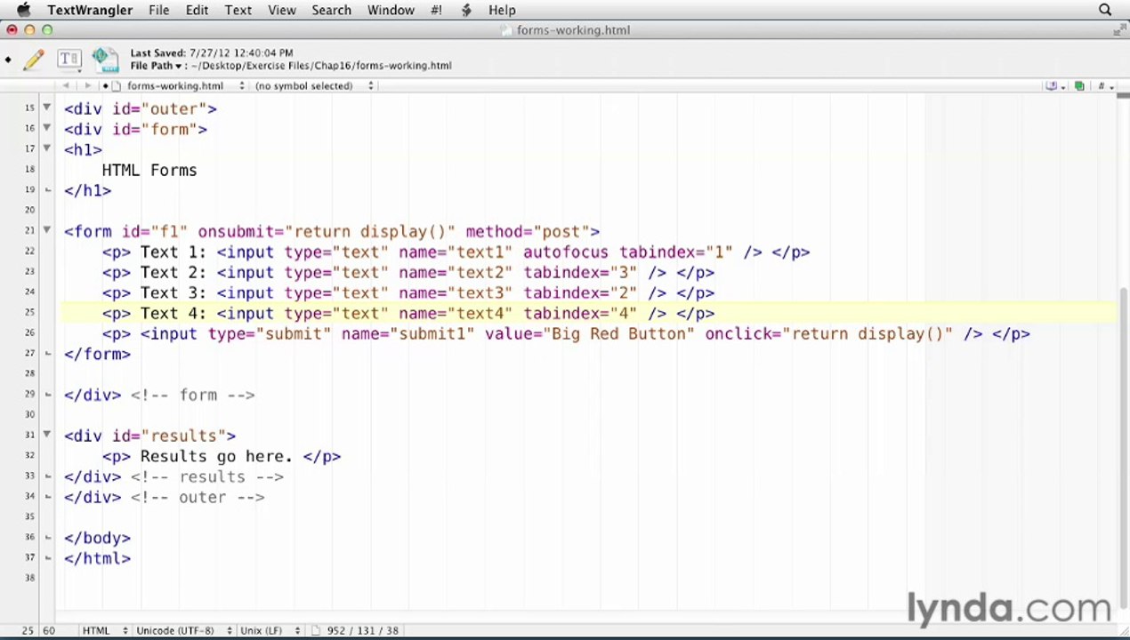Viewport: 1130px width, 640px height.
Task: Collapse the form element fold at line 21
Action: pos(46,231)
